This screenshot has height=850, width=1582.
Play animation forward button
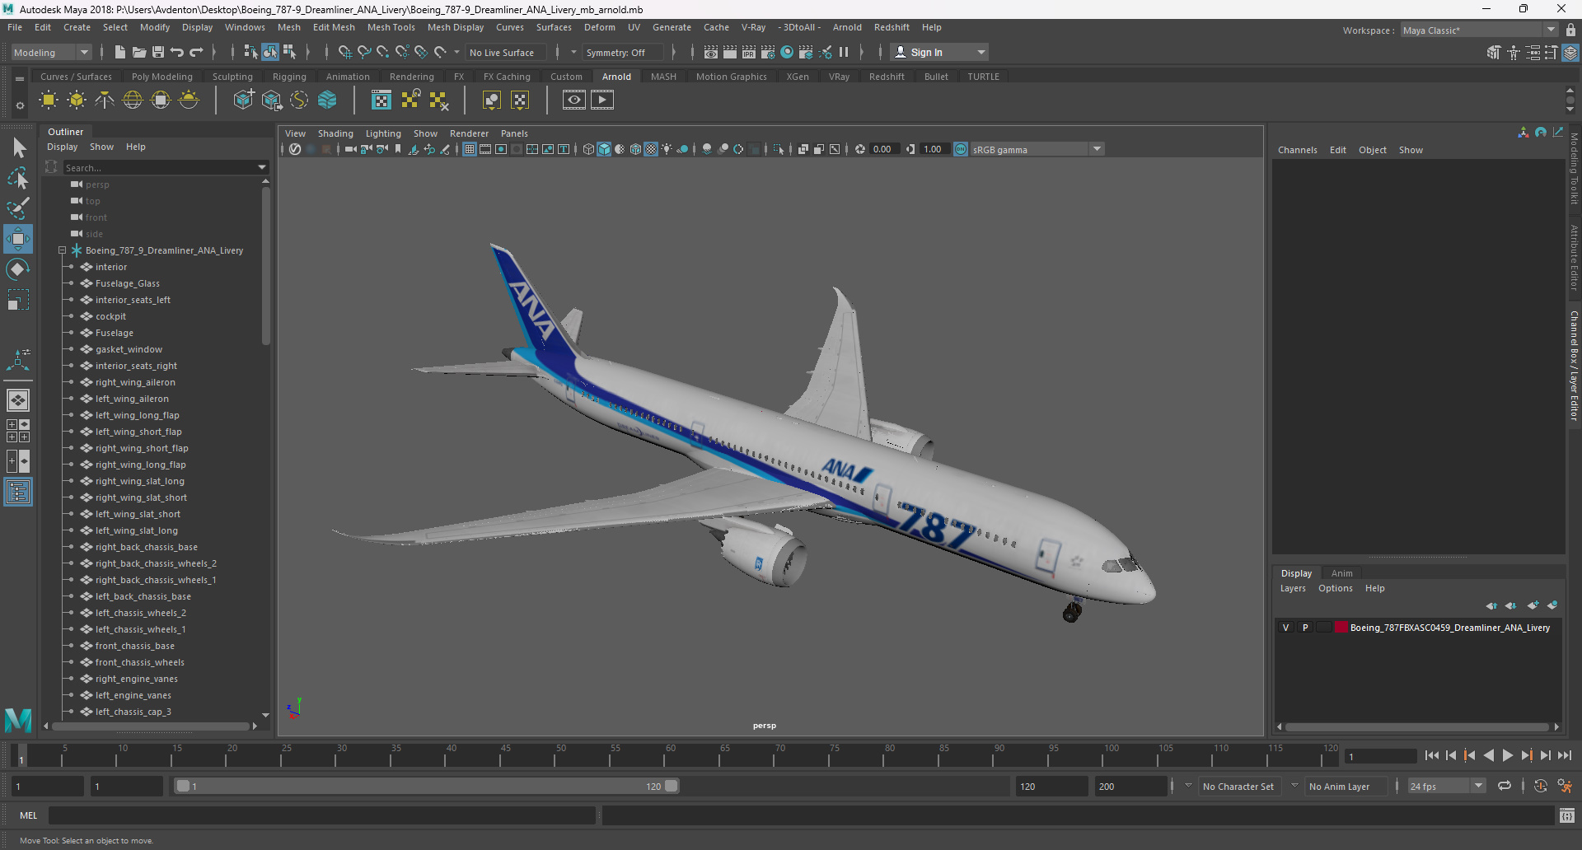click(x=1507, y=755)
